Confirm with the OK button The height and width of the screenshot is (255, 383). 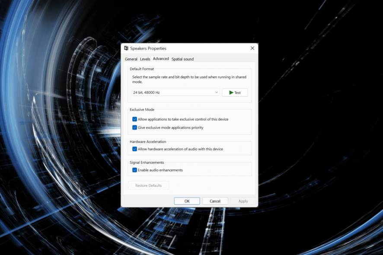(x=187, y=201)
